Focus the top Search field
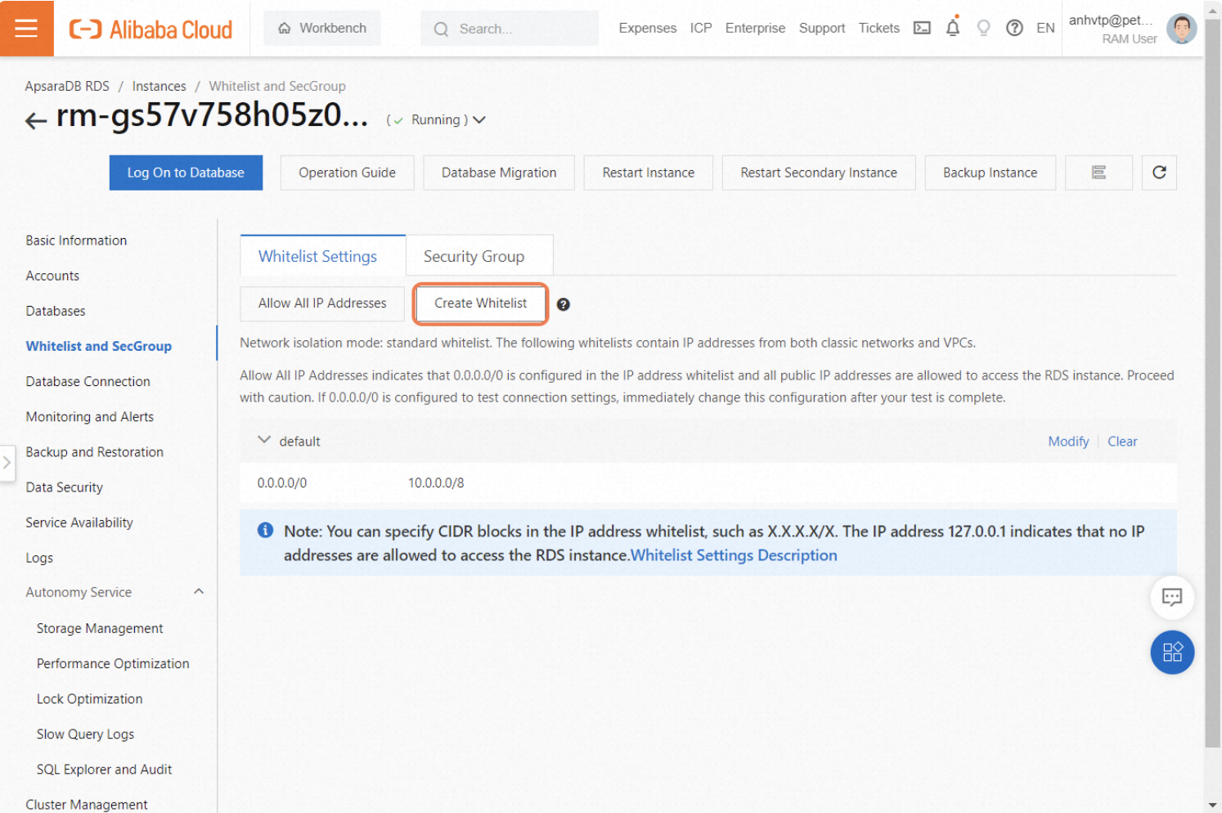Image resolution: width=1222 pixels, height=813 pixels. (x=509, y=28)
